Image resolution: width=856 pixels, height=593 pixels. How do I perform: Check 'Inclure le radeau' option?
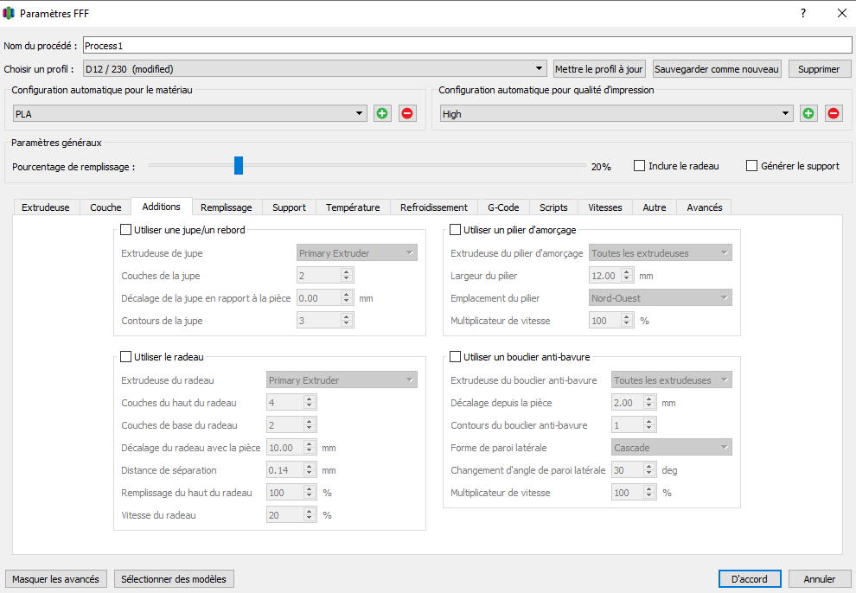[x=639, y=166]
